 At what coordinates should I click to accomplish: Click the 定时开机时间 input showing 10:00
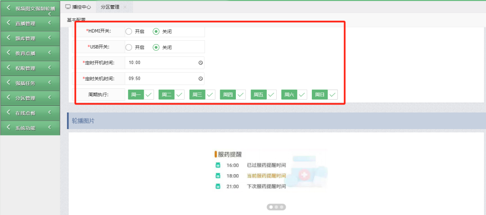(x=165, y=63)
